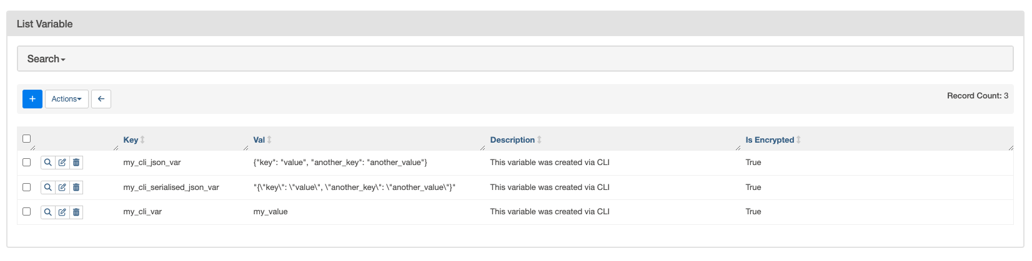This screenshot has width=1032, height=261.
Task: Delete the my_cli_var variable
Action: 76,212
